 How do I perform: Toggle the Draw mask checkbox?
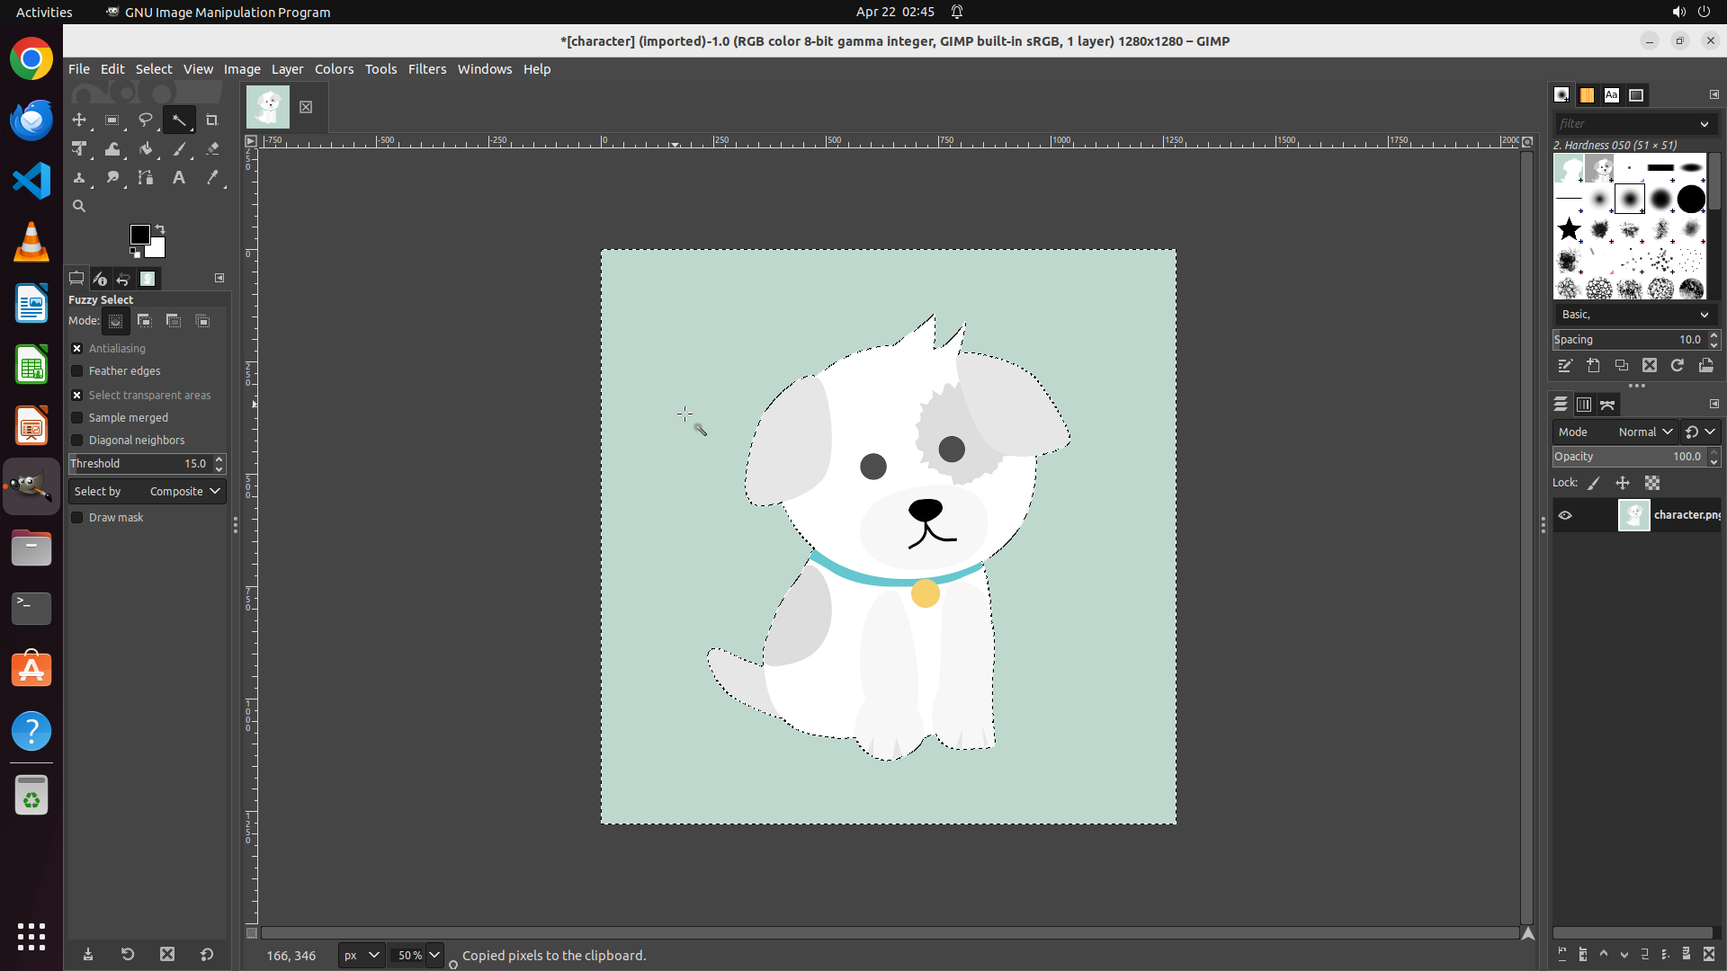click(x=77, y=517)
